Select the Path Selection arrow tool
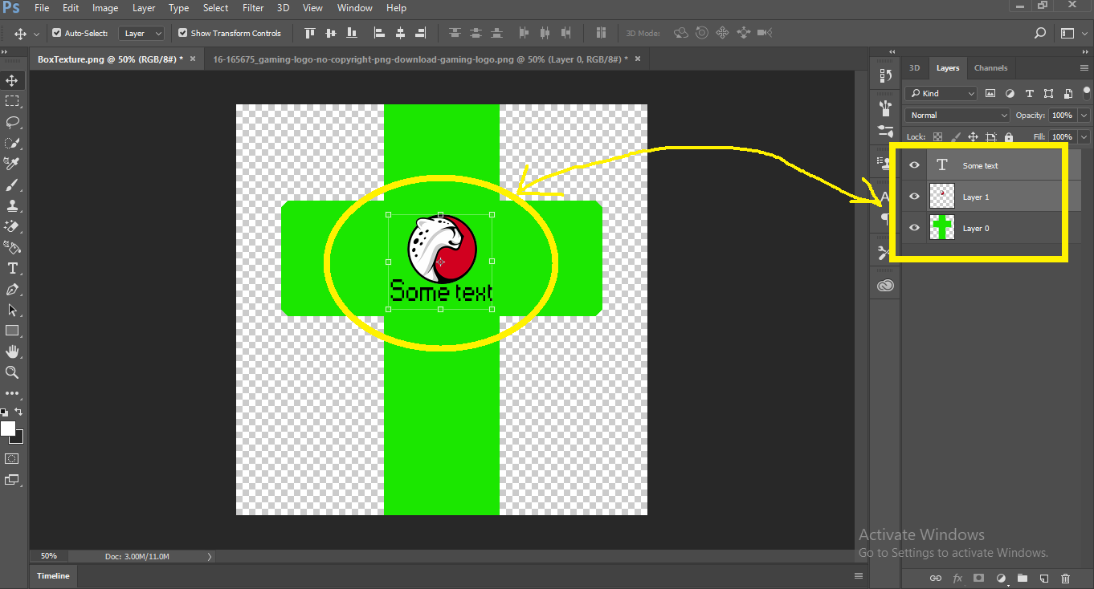This screenshot has width=1094, height=589. (x=12, y=310)
